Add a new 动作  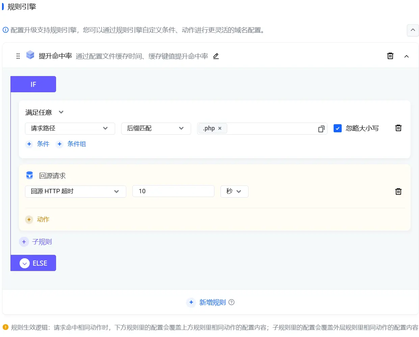click(37, 220)
